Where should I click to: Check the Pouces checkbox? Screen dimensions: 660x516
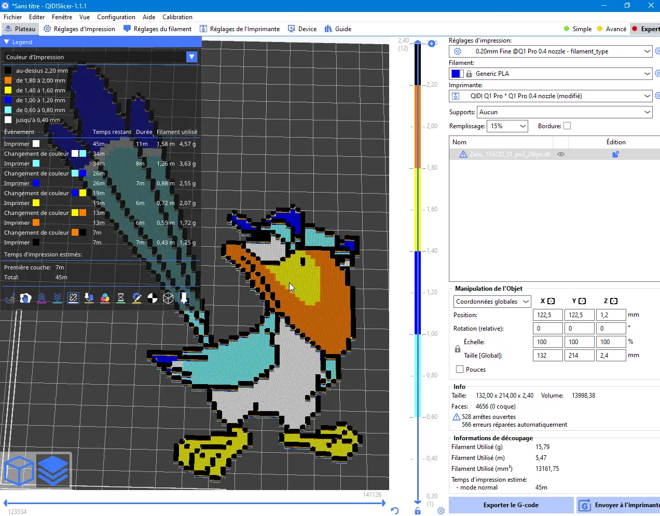[x=460, y=369]
